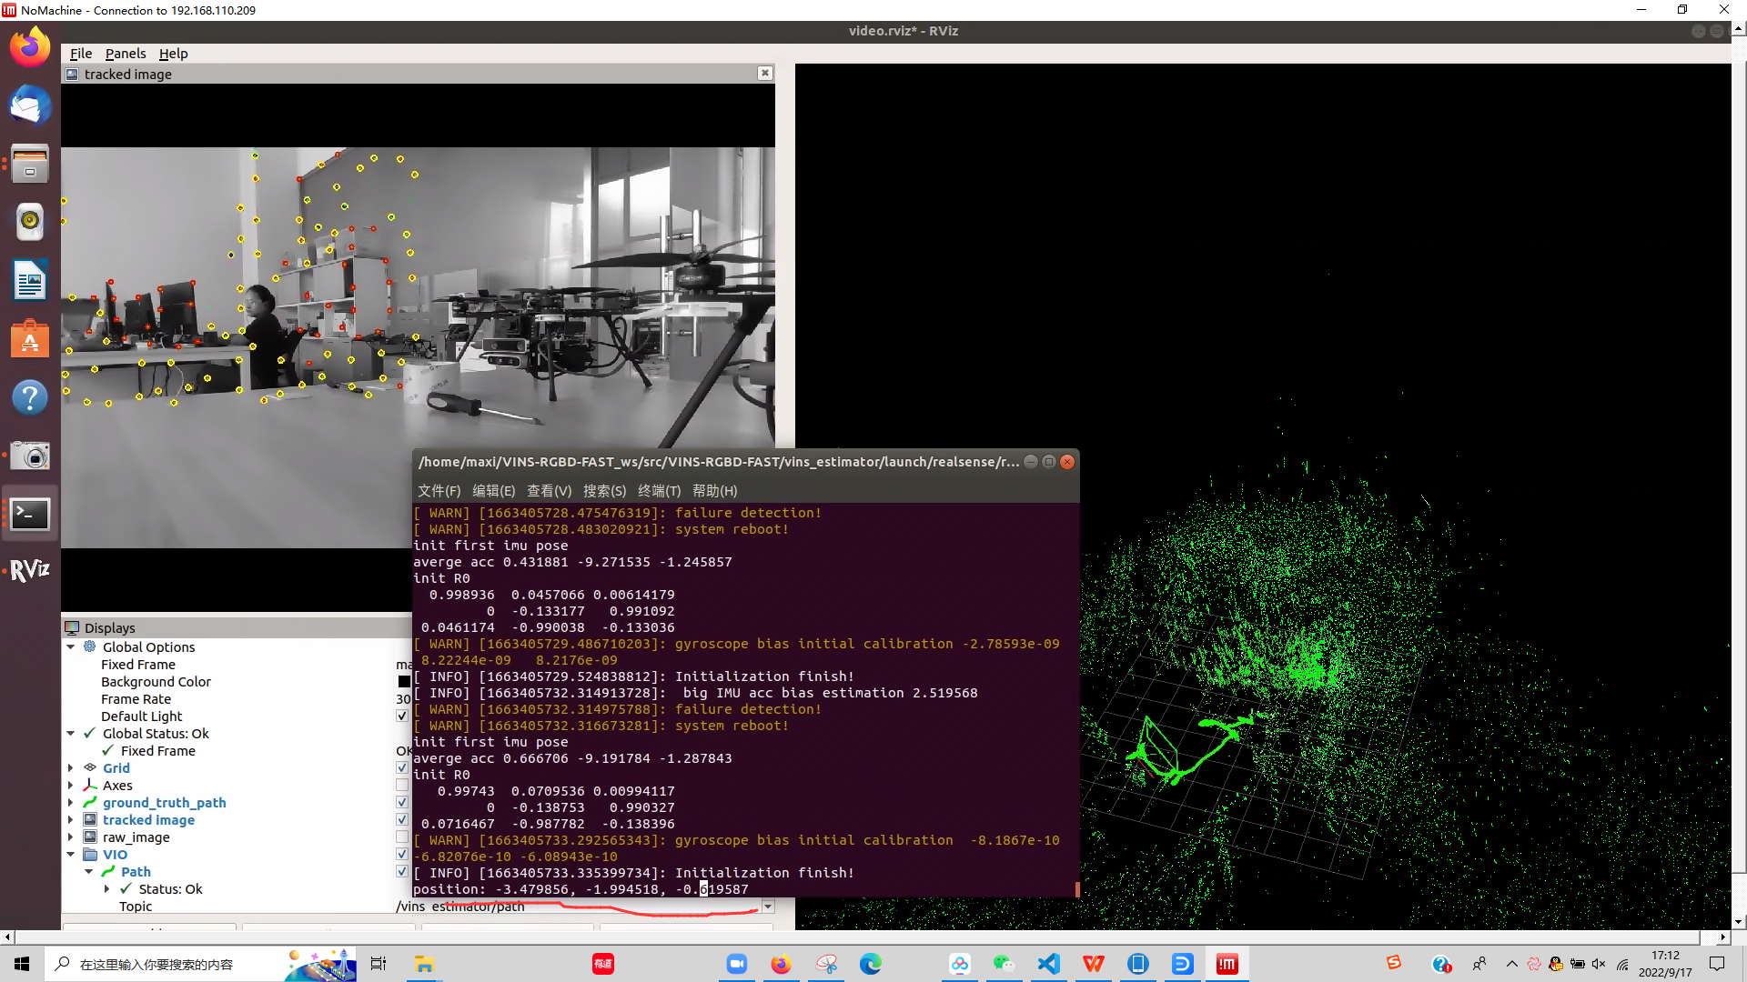Enable the Axes display checkbox
Viewport: 1747px width, 982px height.
(401, 785)
